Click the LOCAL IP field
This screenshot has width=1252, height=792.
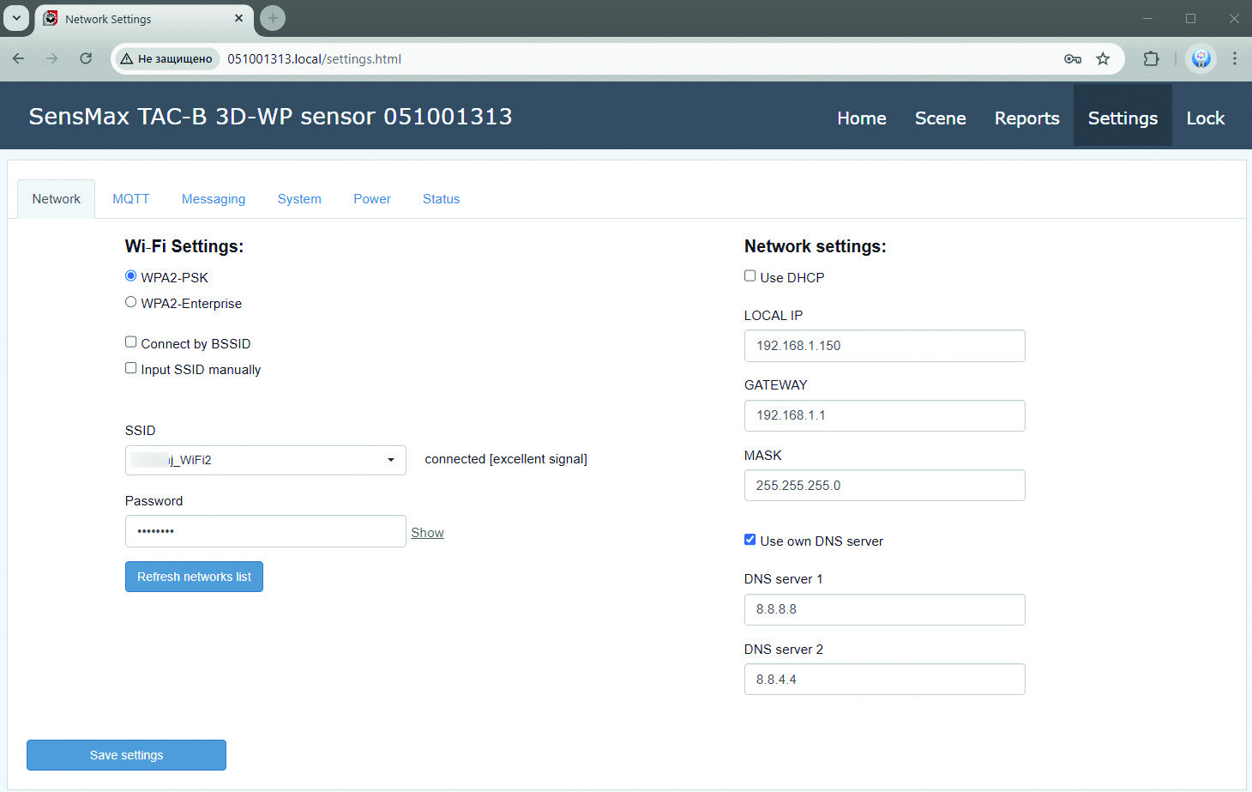(x=885, y=346)
